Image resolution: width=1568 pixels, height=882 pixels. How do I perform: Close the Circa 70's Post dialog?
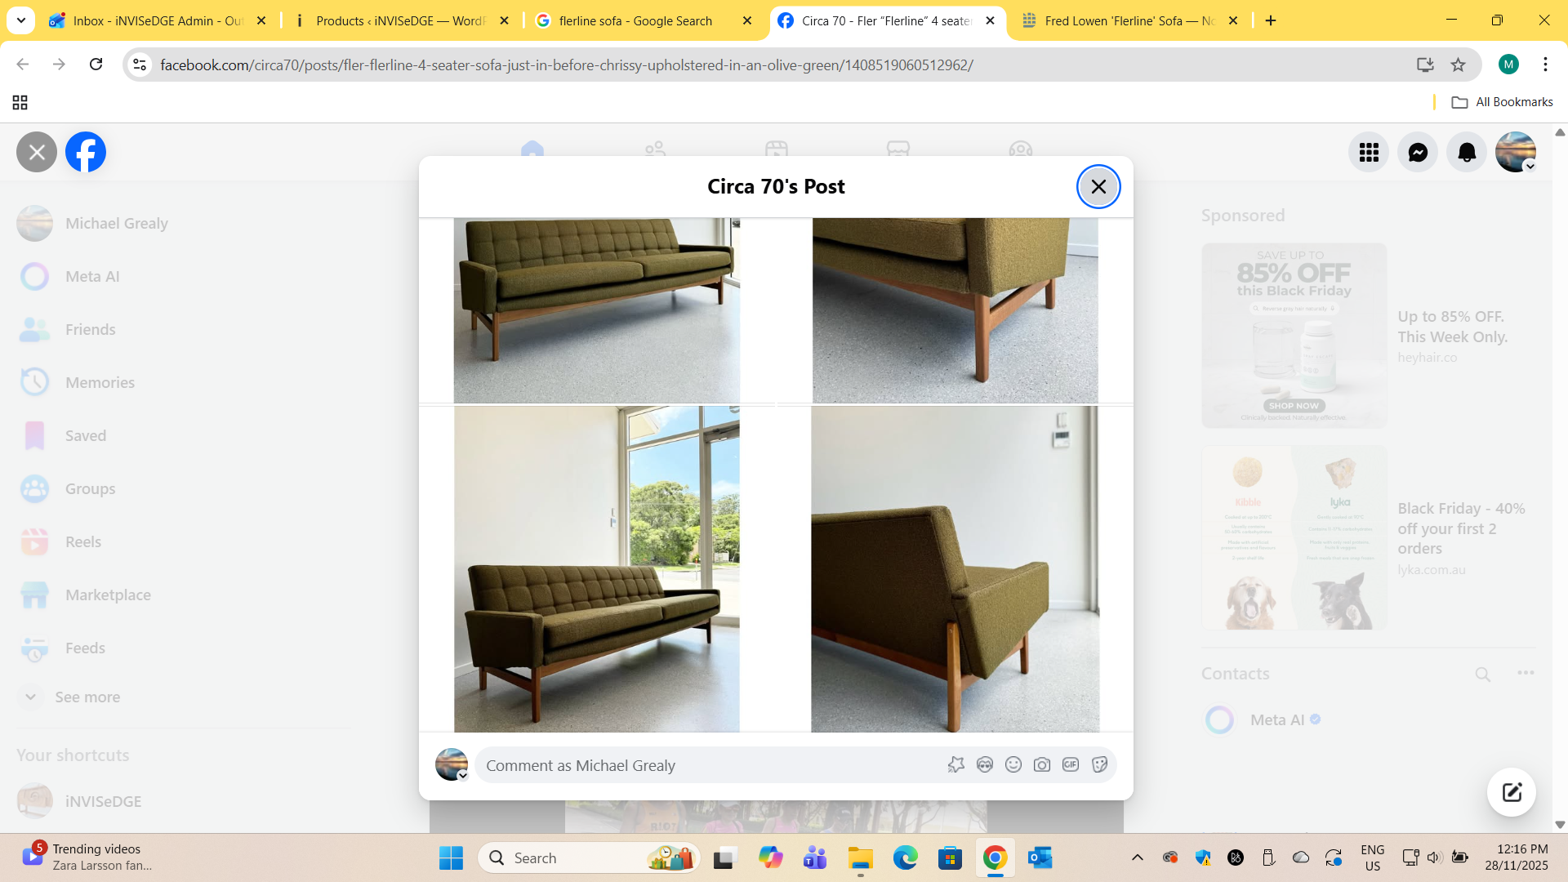(x=1098, y=187)
